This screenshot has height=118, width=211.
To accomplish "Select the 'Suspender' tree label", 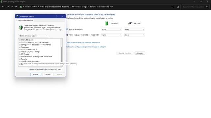I will point(25,47).
